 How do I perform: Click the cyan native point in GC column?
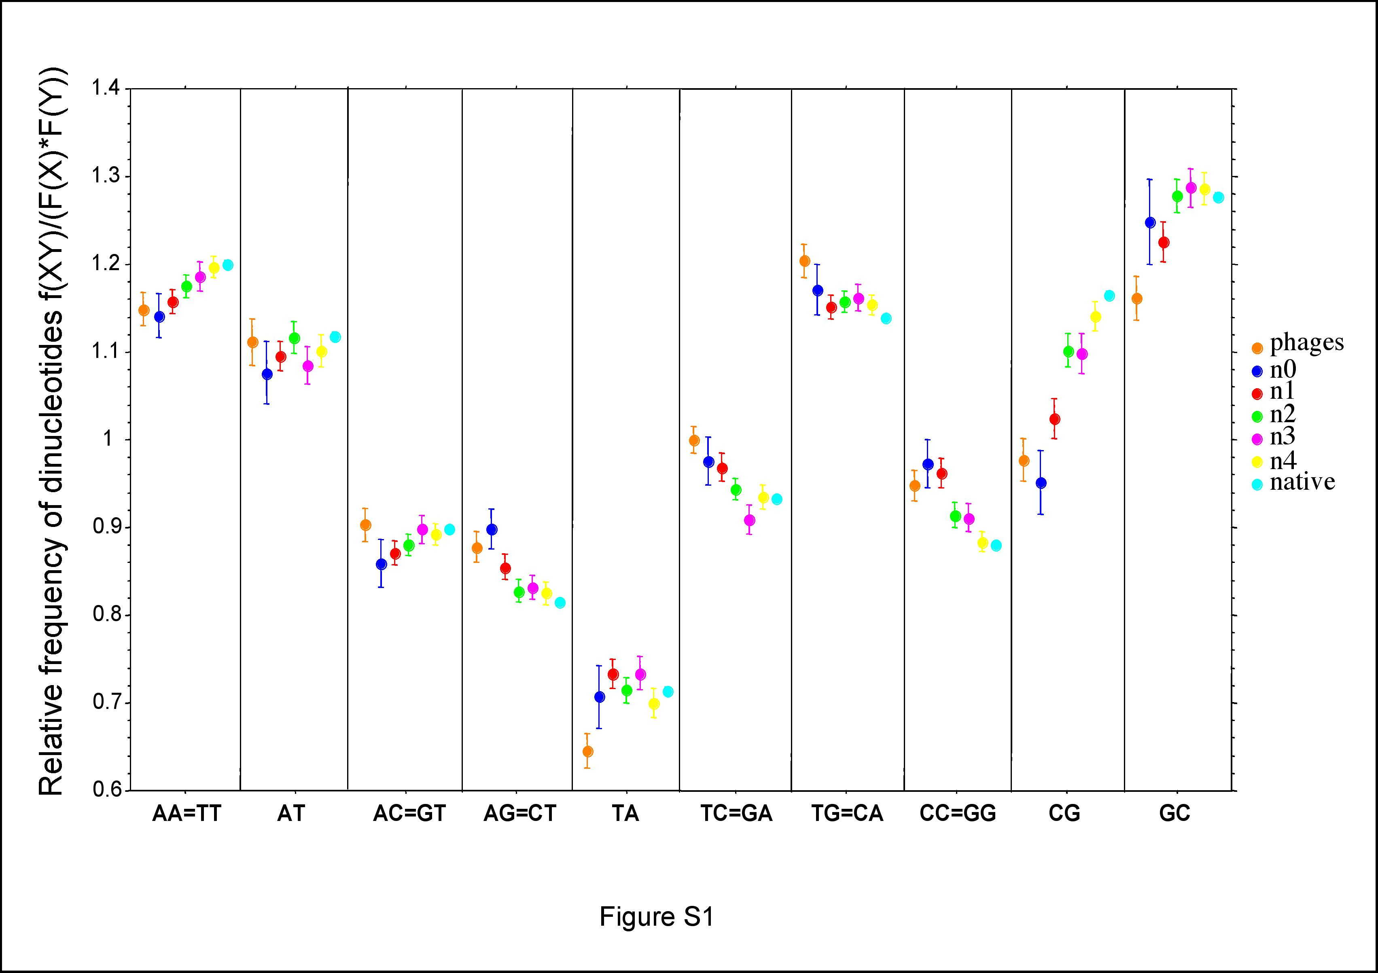click(x=1218, y=197)
